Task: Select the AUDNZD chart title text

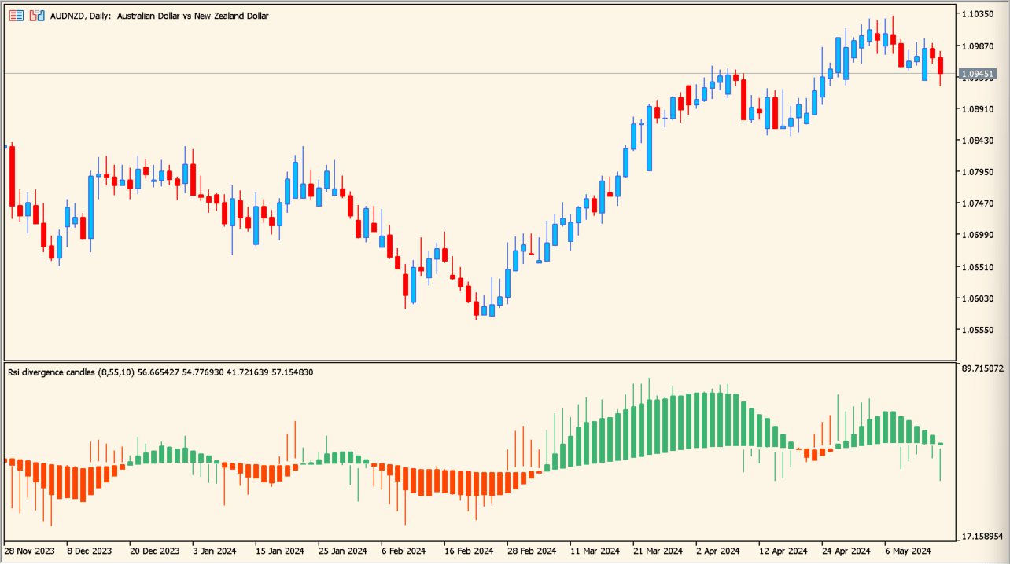Action: (157, 15)
